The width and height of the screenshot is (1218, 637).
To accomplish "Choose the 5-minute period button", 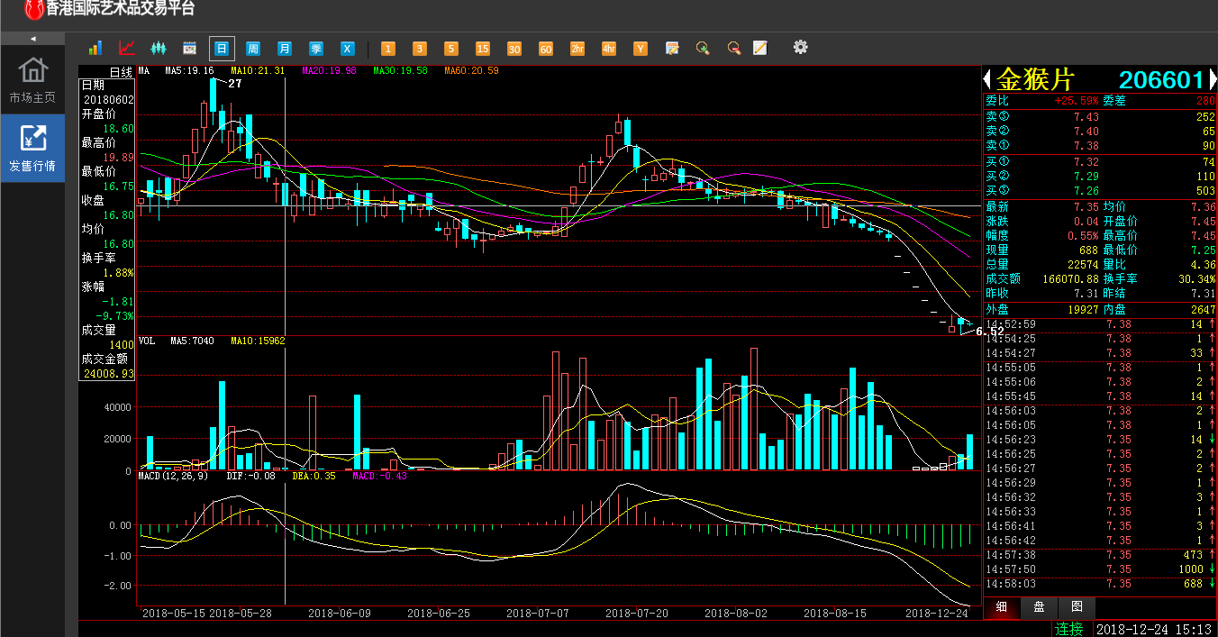I will [451, 48].
